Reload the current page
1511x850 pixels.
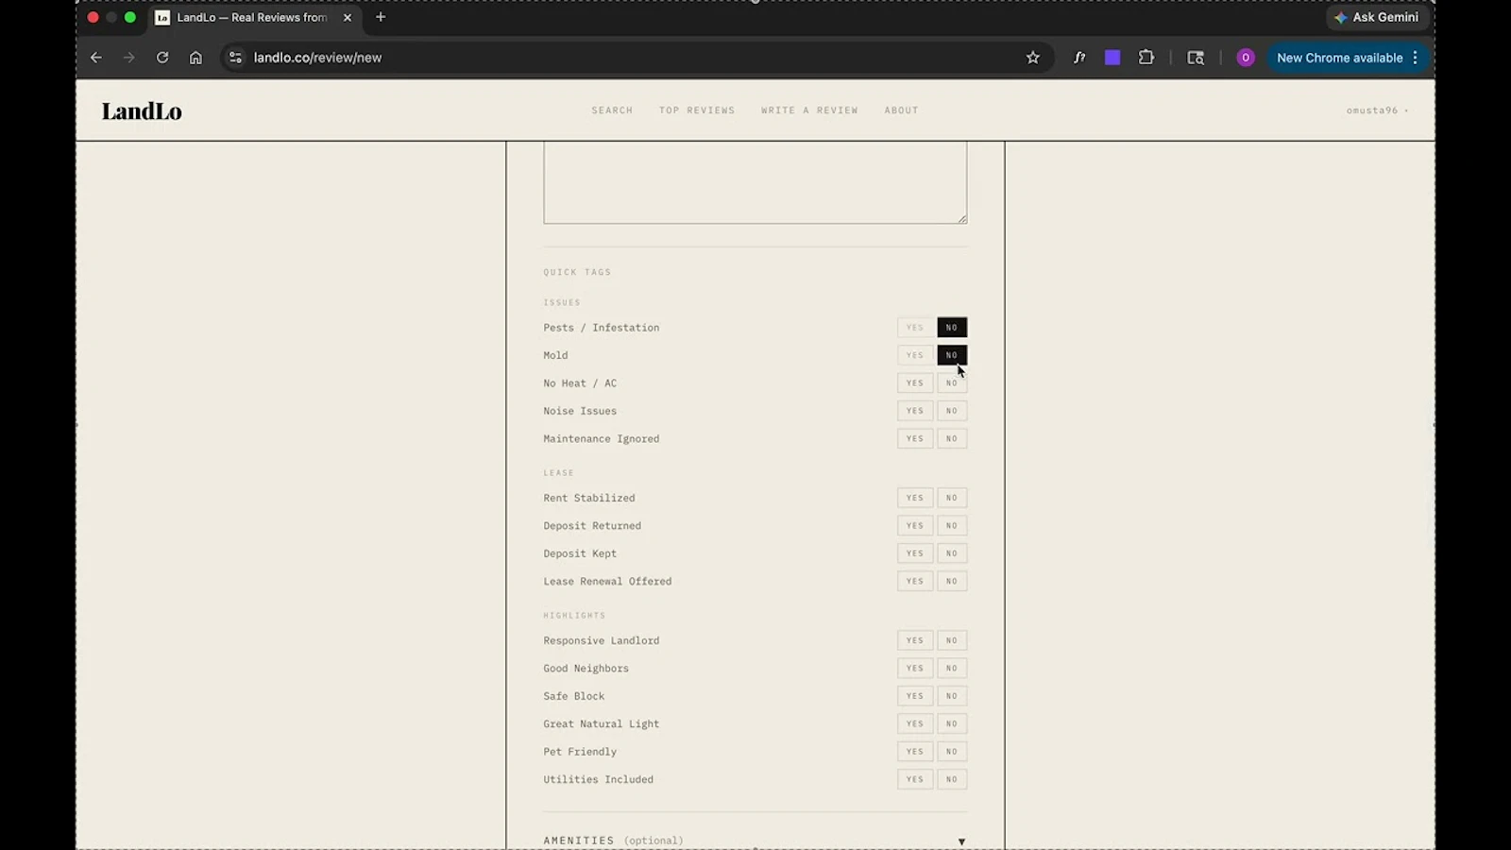click(x=162, y=58)
